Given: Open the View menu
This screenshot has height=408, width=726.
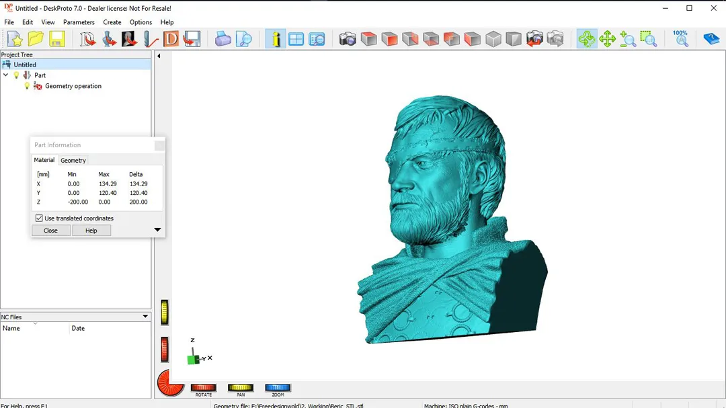Looking at the screenshot, I should (48, 22).
